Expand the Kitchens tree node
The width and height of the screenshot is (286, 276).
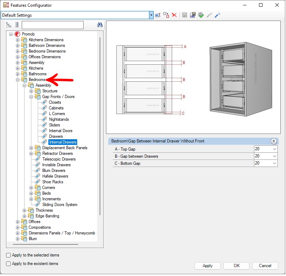point(17,68)
